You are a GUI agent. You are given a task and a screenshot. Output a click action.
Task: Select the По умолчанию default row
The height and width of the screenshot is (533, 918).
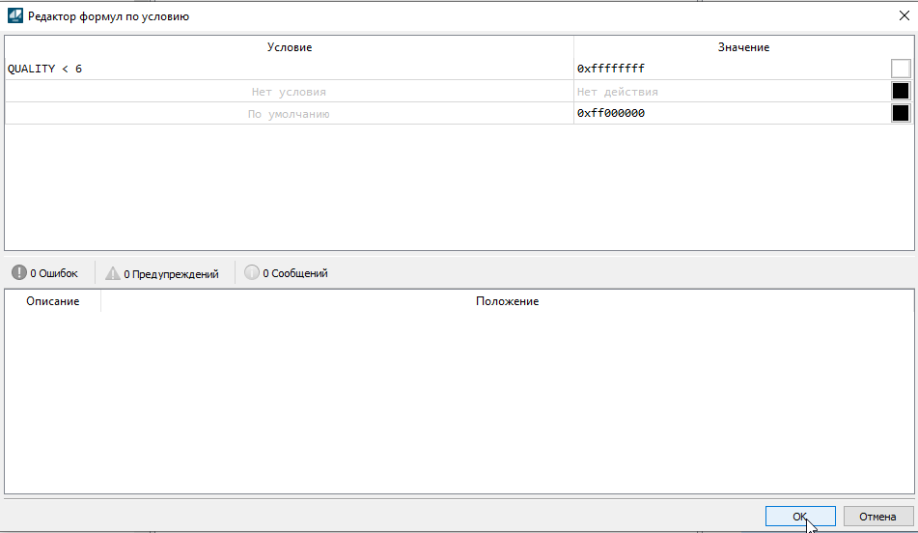coord(289,114)
